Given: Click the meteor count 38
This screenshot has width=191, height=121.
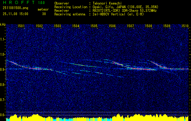Looking at the screenshot, I should click(44, 14).
